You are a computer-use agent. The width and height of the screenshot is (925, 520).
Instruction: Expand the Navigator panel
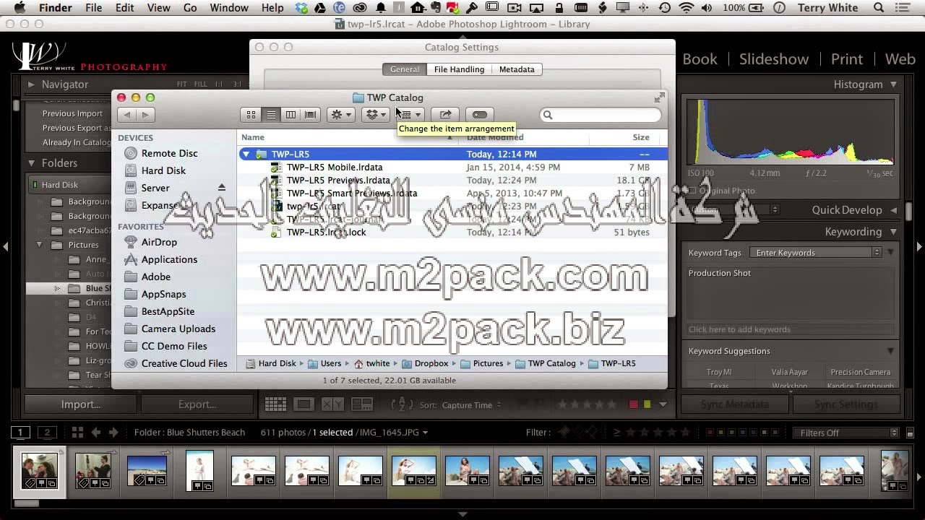(31, 84)
